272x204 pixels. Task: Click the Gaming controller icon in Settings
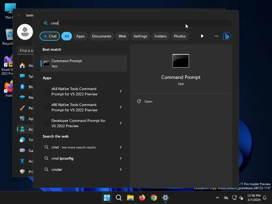22,150
